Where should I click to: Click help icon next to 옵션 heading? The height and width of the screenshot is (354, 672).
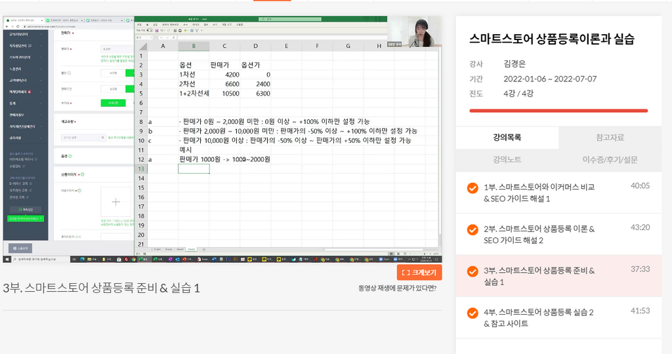[70, 156]
